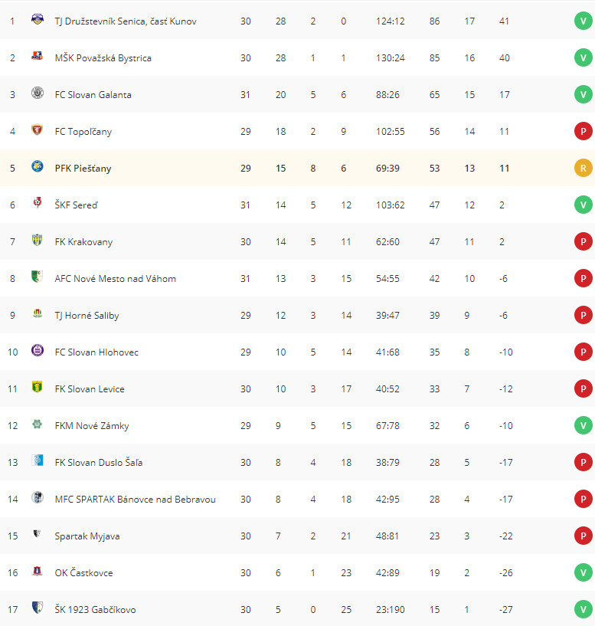The width and height of the screenshot is (595, 626).
Task: Open the Spartak Myjava team link
Action: (87, 536)
